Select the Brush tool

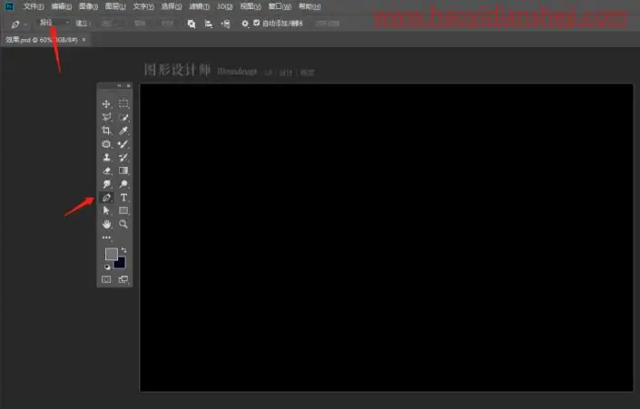pos(123,144)
